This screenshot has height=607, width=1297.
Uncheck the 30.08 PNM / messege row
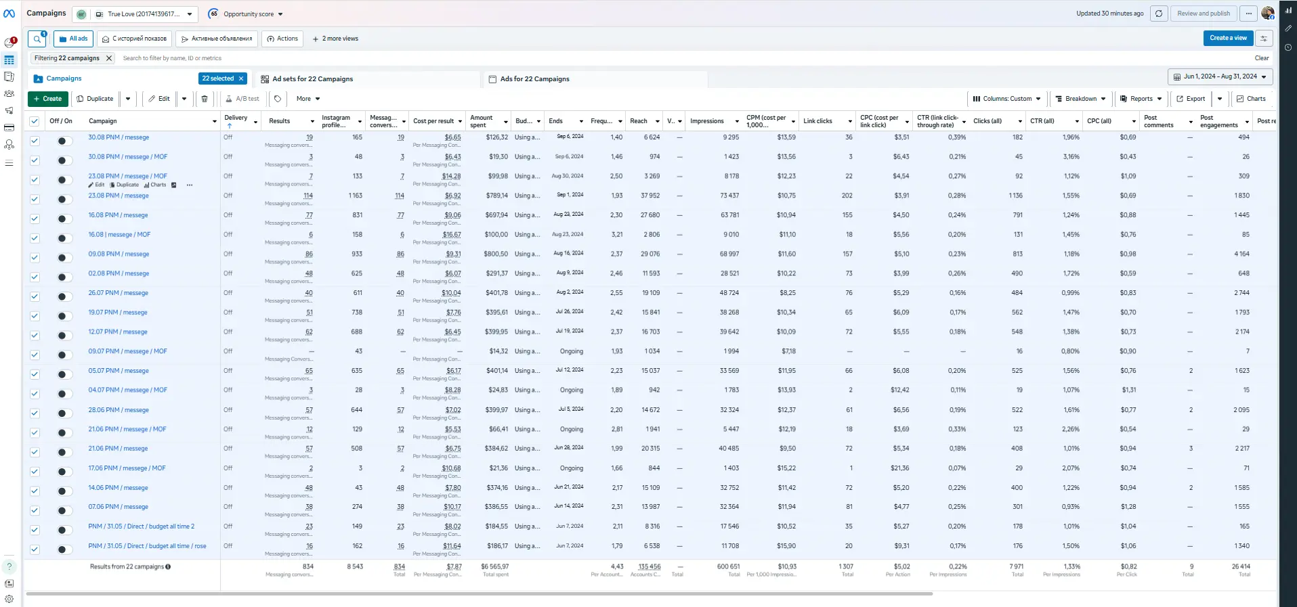click(x=35, y=141)
